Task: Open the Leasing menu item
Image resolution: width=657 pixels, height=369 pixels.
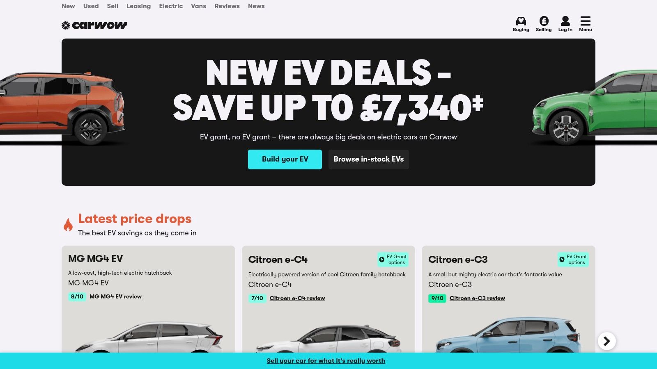Action: [x=138, y=6]
